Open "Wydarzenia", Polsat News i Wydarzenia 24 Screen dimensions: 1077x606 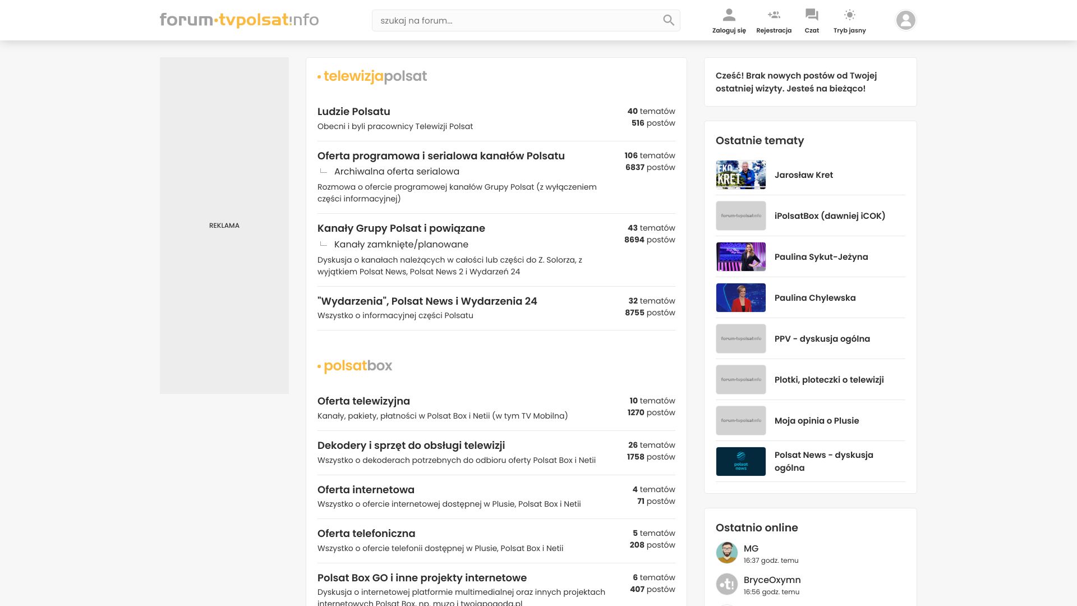(427, 301)
